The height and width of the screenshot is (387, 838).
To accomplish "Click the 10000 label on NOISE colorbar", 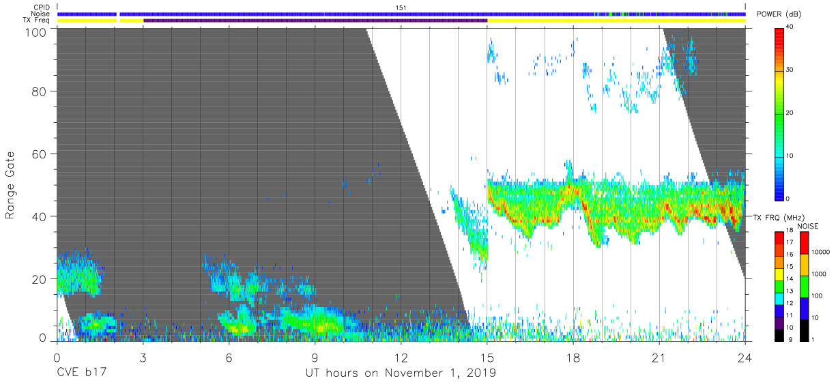I will point(822,252).
